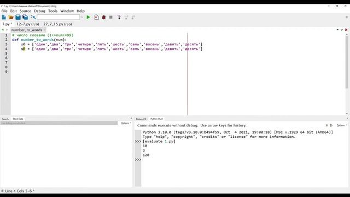Click the empty Python Shell prompt line

tap(244, 159)
